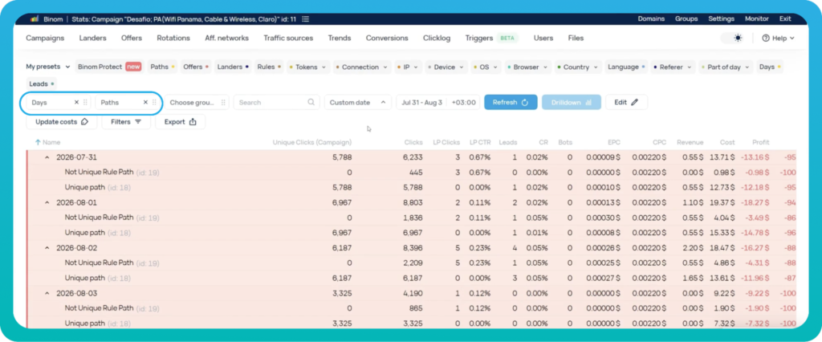Open the Files tab
The height and width of the screenshot is (342, 822).
(x=576, y=38)
